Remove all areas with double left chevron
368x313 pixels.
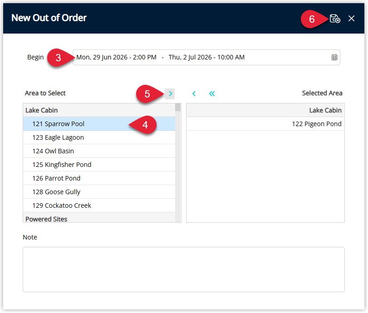point(212,94)
